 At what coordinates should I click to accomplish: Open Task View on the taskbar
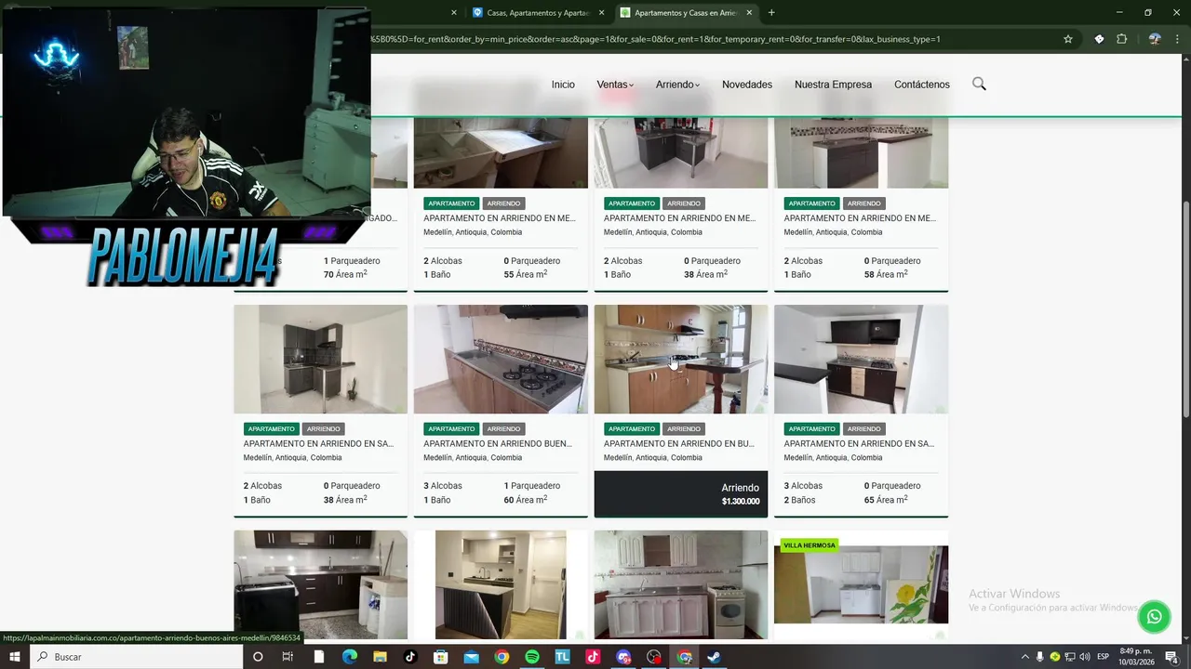(x=288, y=657)
